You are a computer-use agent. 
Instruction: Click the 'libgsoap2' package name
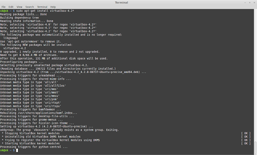point(11,38)
